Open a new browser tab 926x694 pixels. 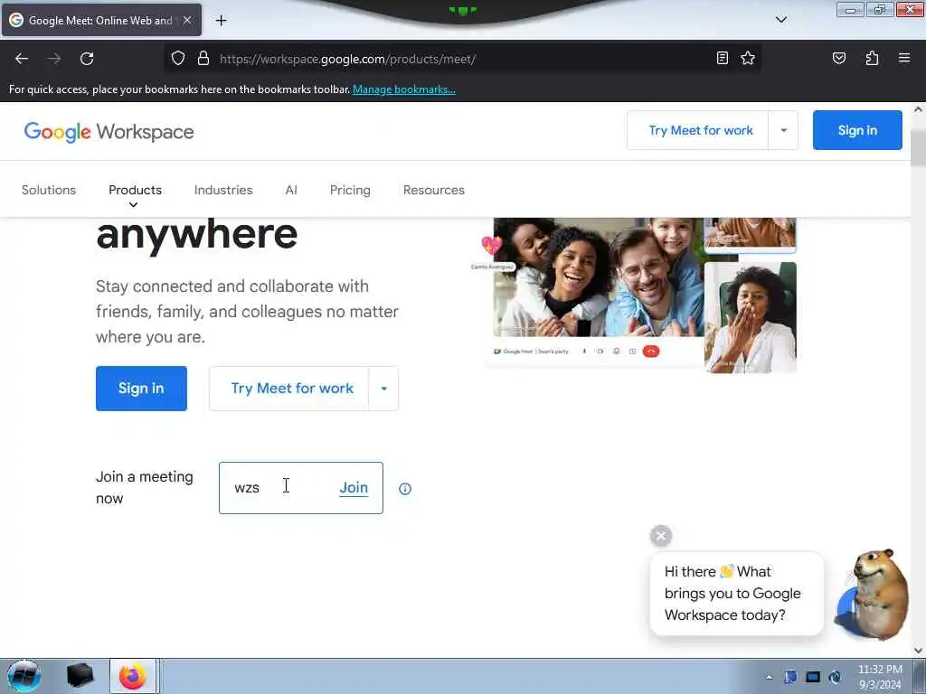221,21
